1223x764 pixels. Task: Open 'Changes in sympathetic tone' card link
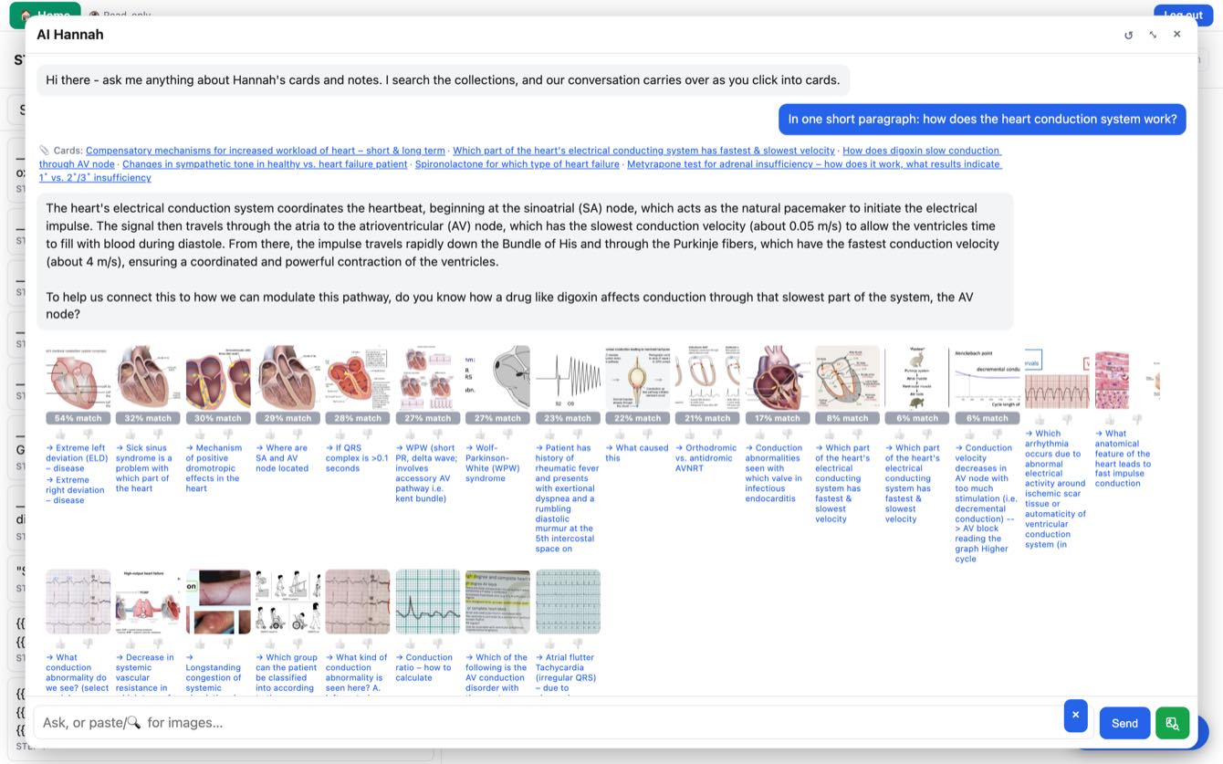pos(265,164)
